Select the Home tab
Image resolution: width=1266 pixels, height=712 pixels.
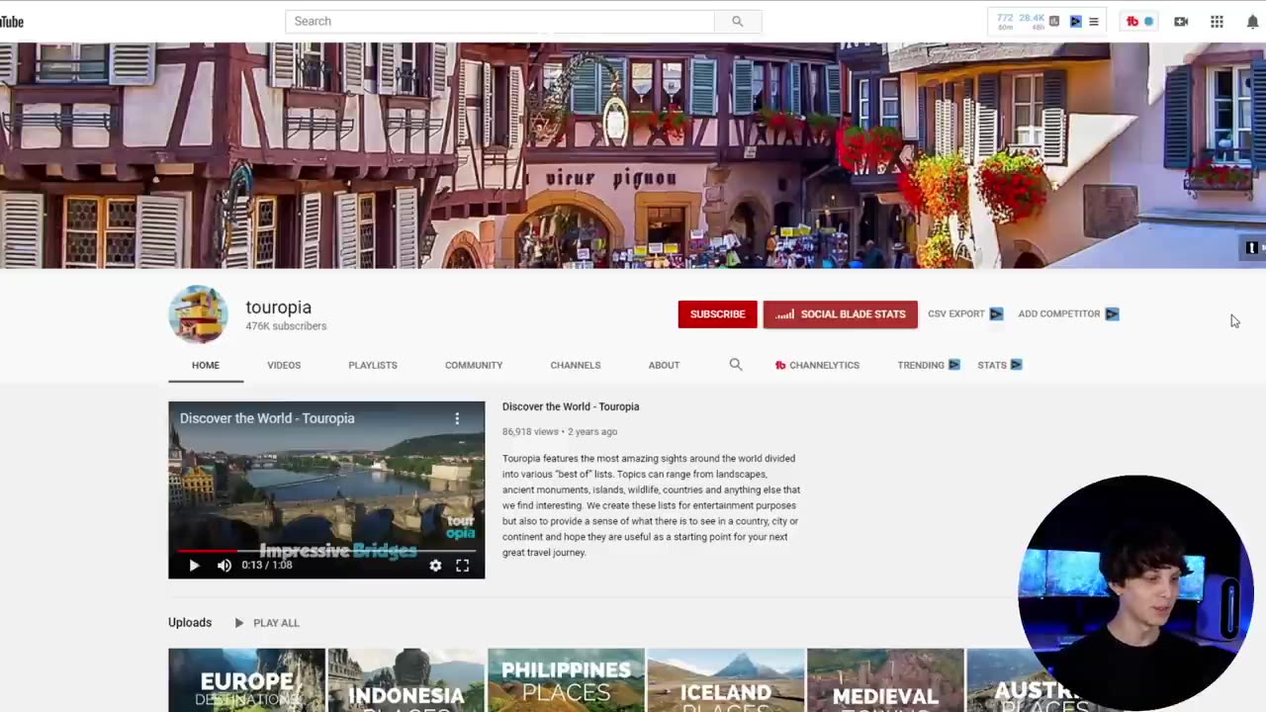206,365
